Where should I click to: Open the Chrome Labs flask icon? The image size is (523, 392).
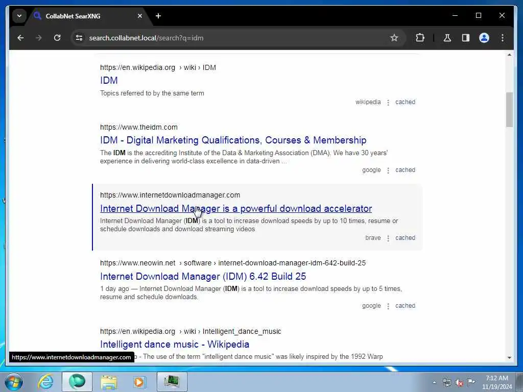tap(447, 38)
